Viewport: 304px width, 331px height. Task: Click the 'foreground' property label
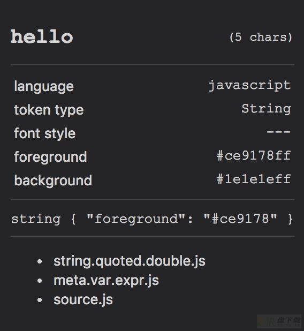tap(50, 157)
